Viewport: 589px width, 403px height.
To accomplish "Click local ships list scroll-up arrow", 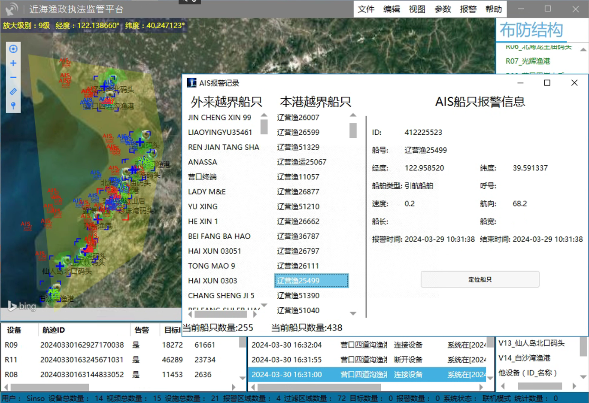I will (353, 115).
